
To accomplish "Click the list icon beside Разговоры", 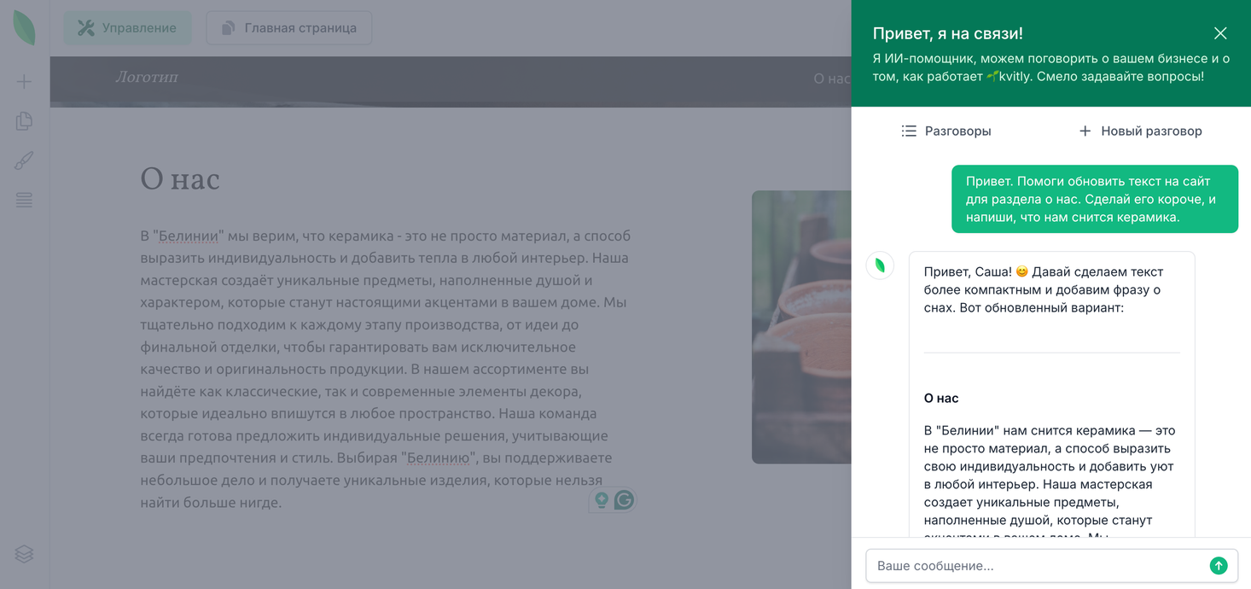I will coord(909,131).
